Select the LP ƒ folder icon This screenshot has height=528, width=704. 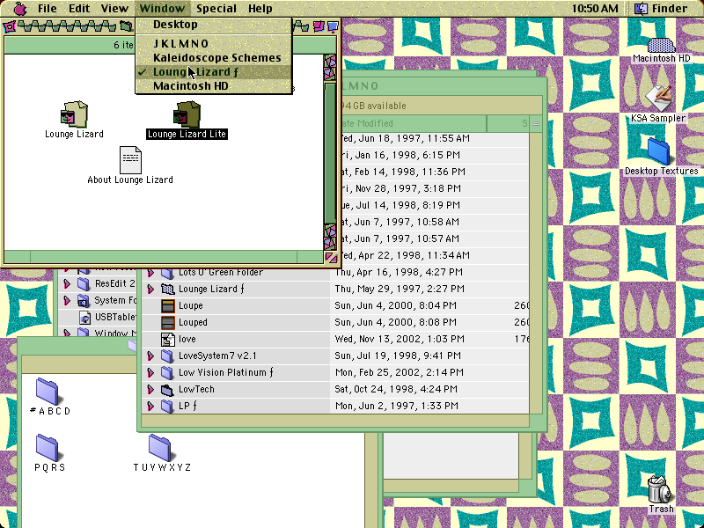coord(167,406)
